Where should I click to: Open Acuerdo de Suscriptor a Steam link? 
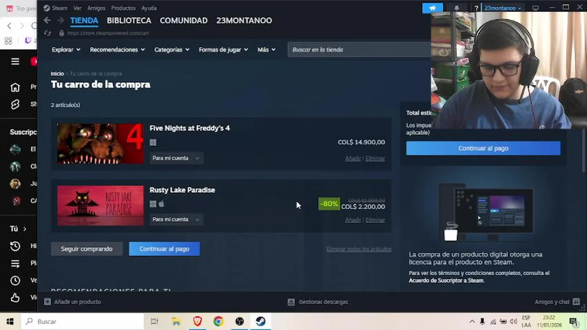[446, 280]
